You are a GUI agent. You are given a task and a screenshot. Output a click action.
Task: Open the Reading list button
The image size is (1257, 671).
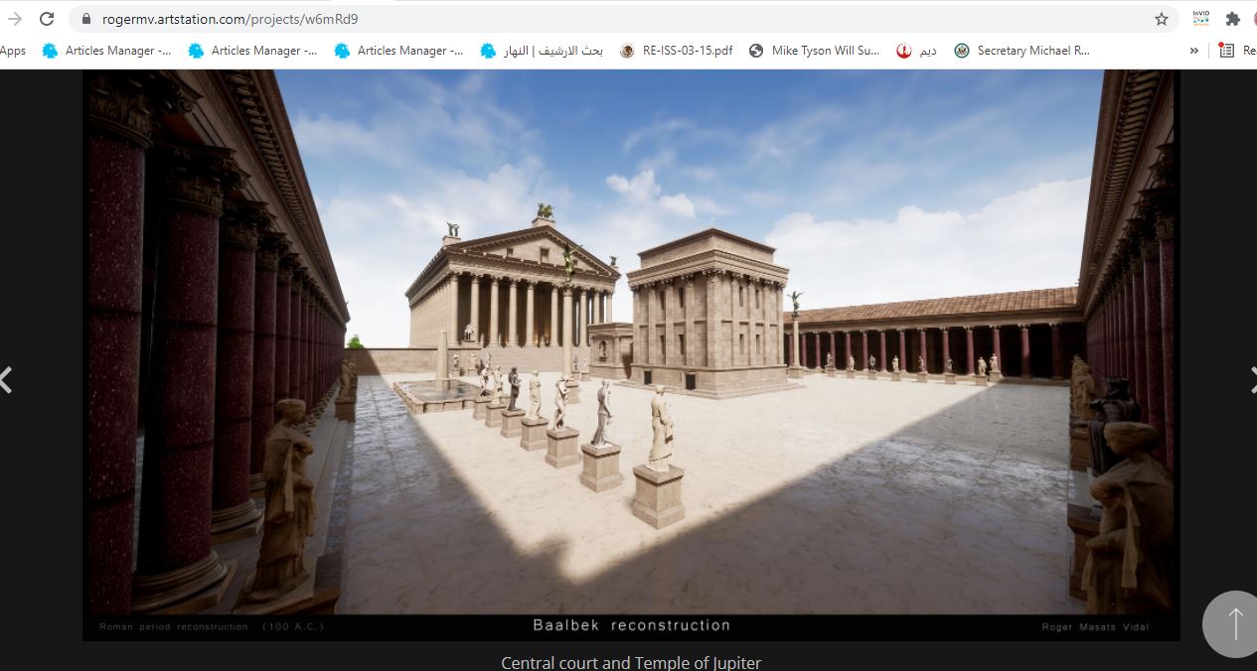[1236, 51]
